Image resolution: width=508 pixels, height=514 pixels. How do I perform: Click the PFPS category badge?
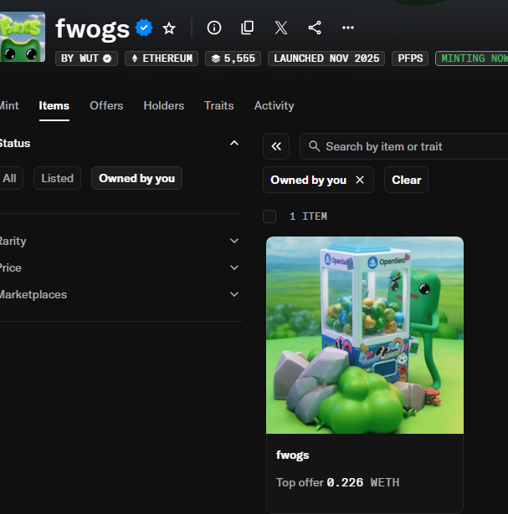click(410, 59)
